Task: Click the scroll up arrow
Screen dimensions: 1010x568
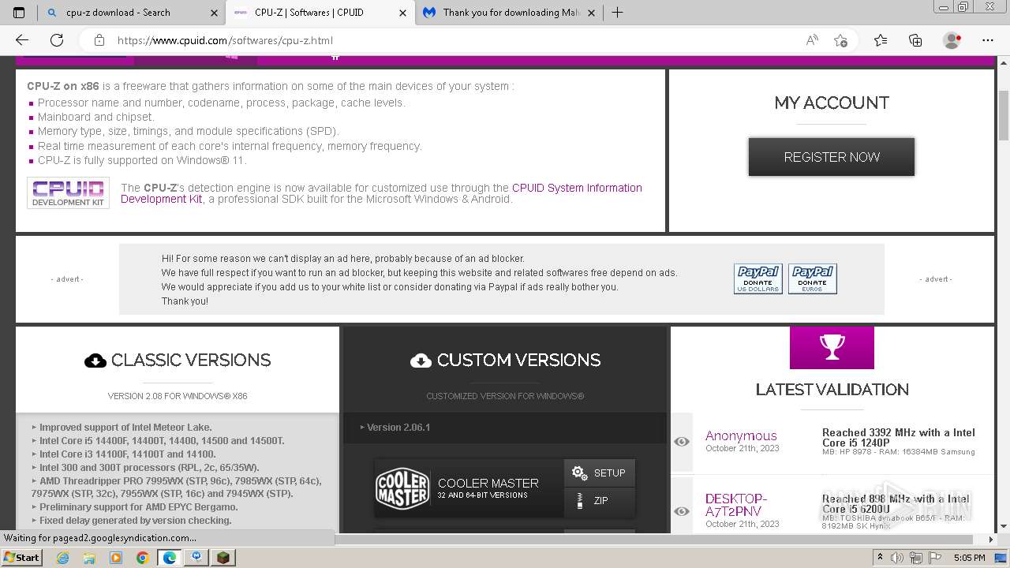Action: [1004, 62]
